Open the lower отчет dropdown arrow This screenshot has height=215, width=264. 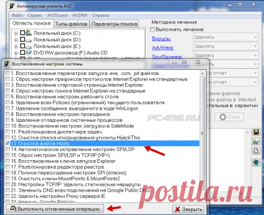click(x=255, y=82)
